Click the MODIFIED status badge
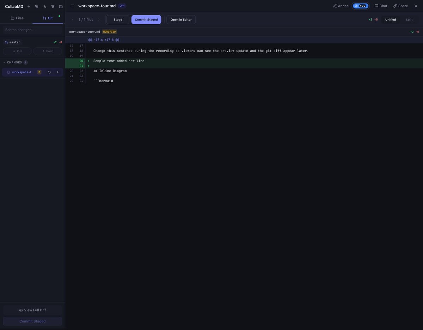Image resolution: width=423 pixels, height=330 pixels. click(x=109, y=32)
